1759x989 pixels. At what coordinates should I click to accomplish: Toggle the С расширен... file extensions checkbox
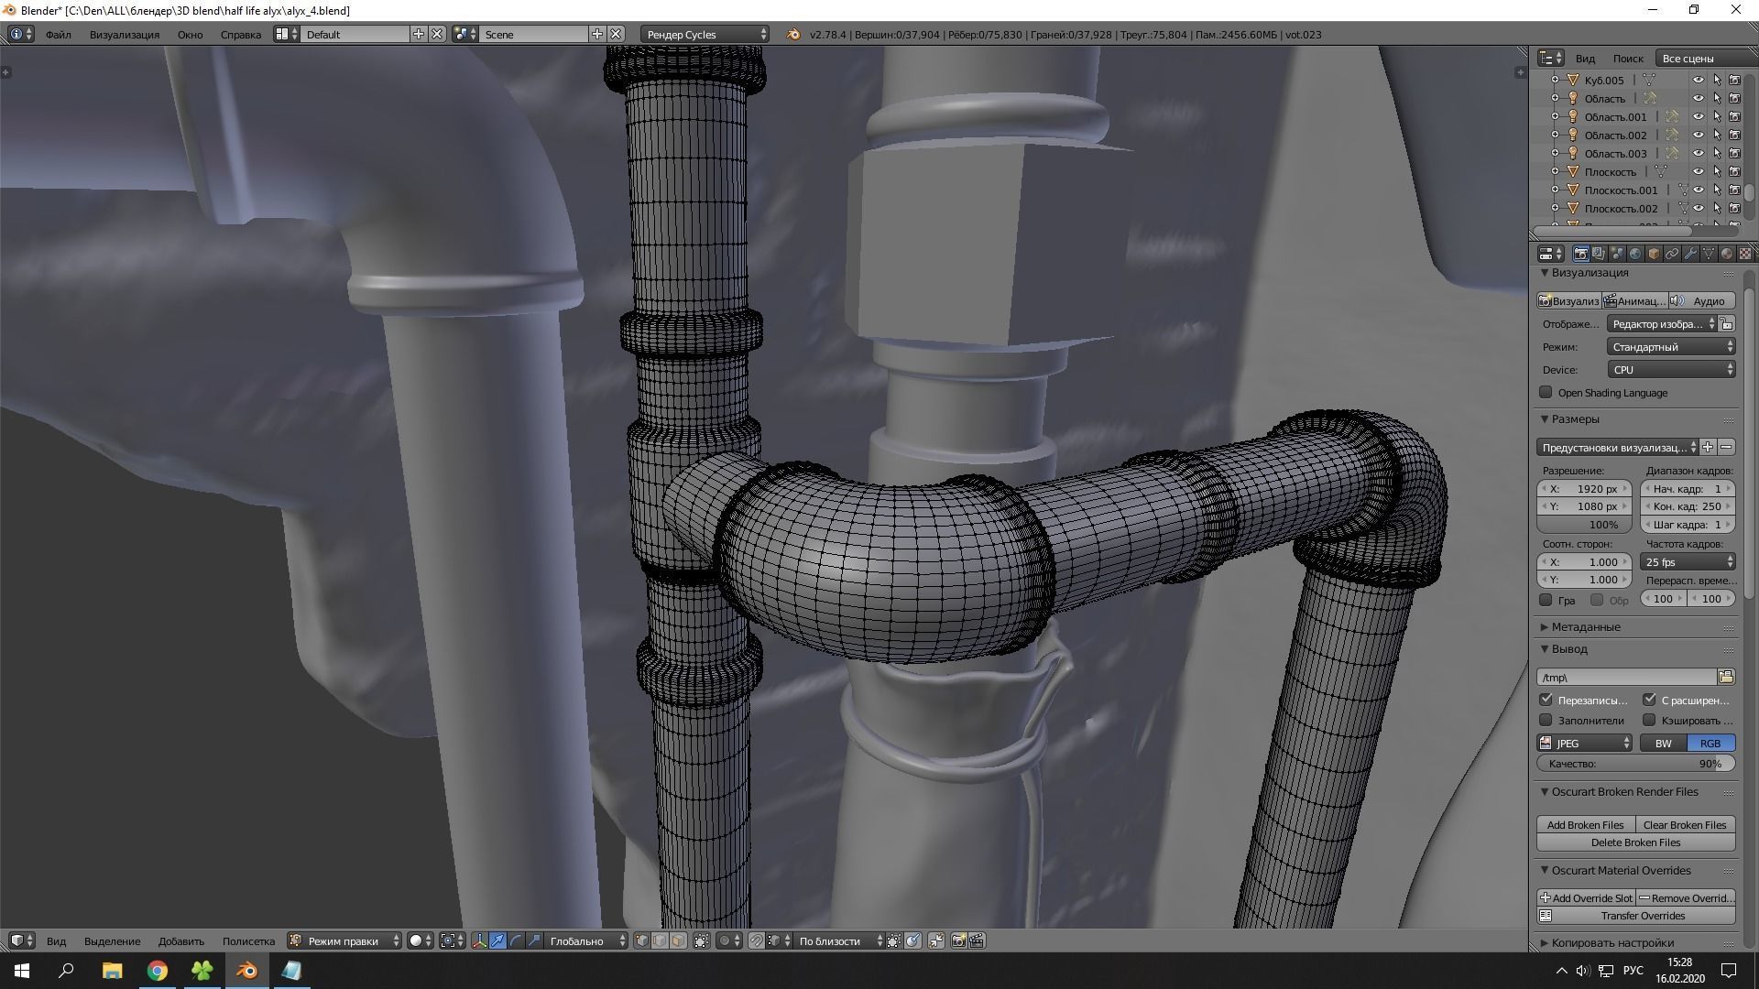pos(1650,700)
